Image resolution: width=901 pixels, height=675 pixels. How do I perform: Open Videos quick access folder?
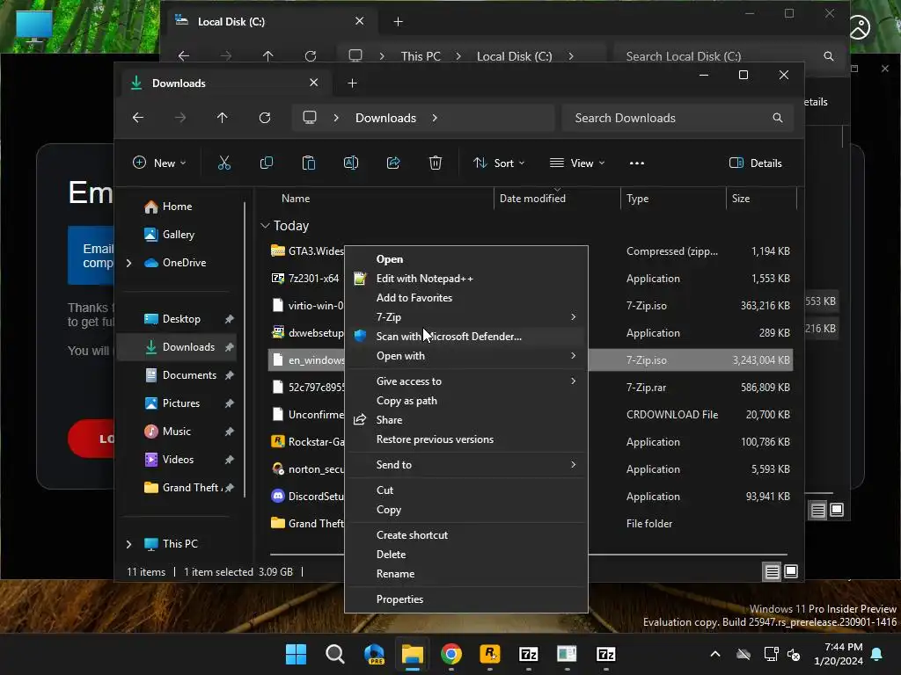(178, 460)
